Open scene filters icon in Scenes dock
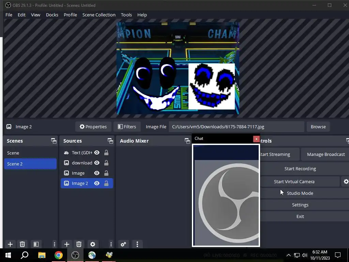The width and height of the screenshot is (349, 262). click(36, 244)
